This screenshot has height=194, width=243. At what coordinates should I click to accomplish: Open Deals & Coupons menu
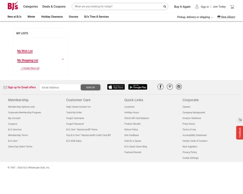[54, 6]
